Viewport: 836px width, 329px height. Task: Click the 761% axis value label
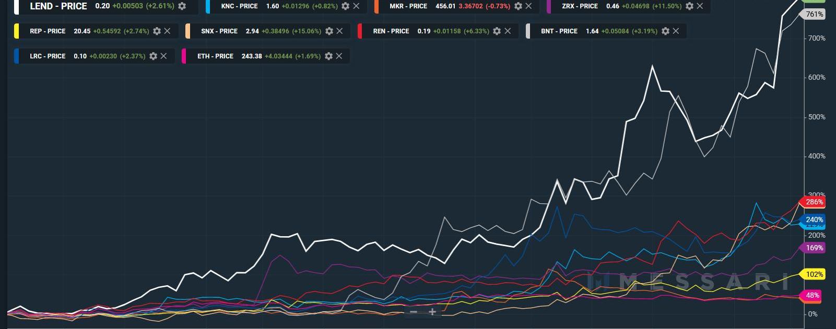click(814, 15)
